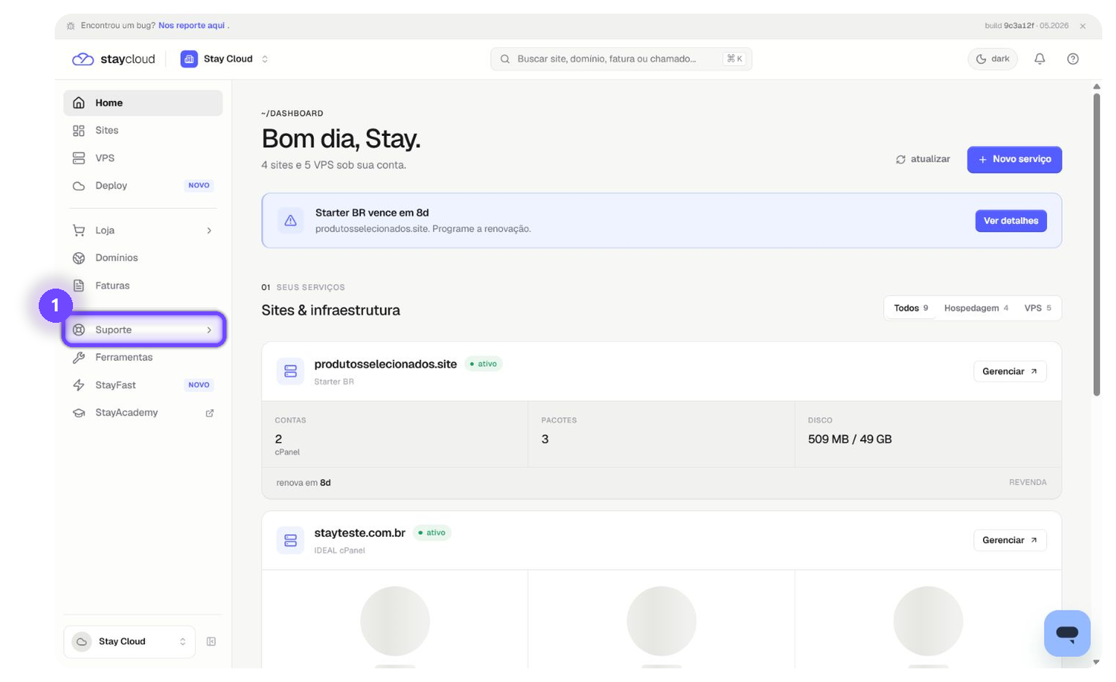Go to the VPS section

143,158
